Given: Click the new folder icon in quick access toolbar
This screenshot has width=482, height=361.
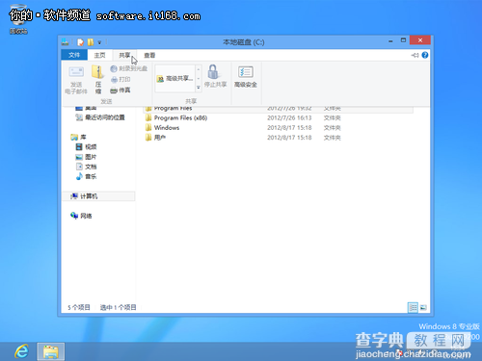Looking at the screenshot, I should (x=91, y=42).
